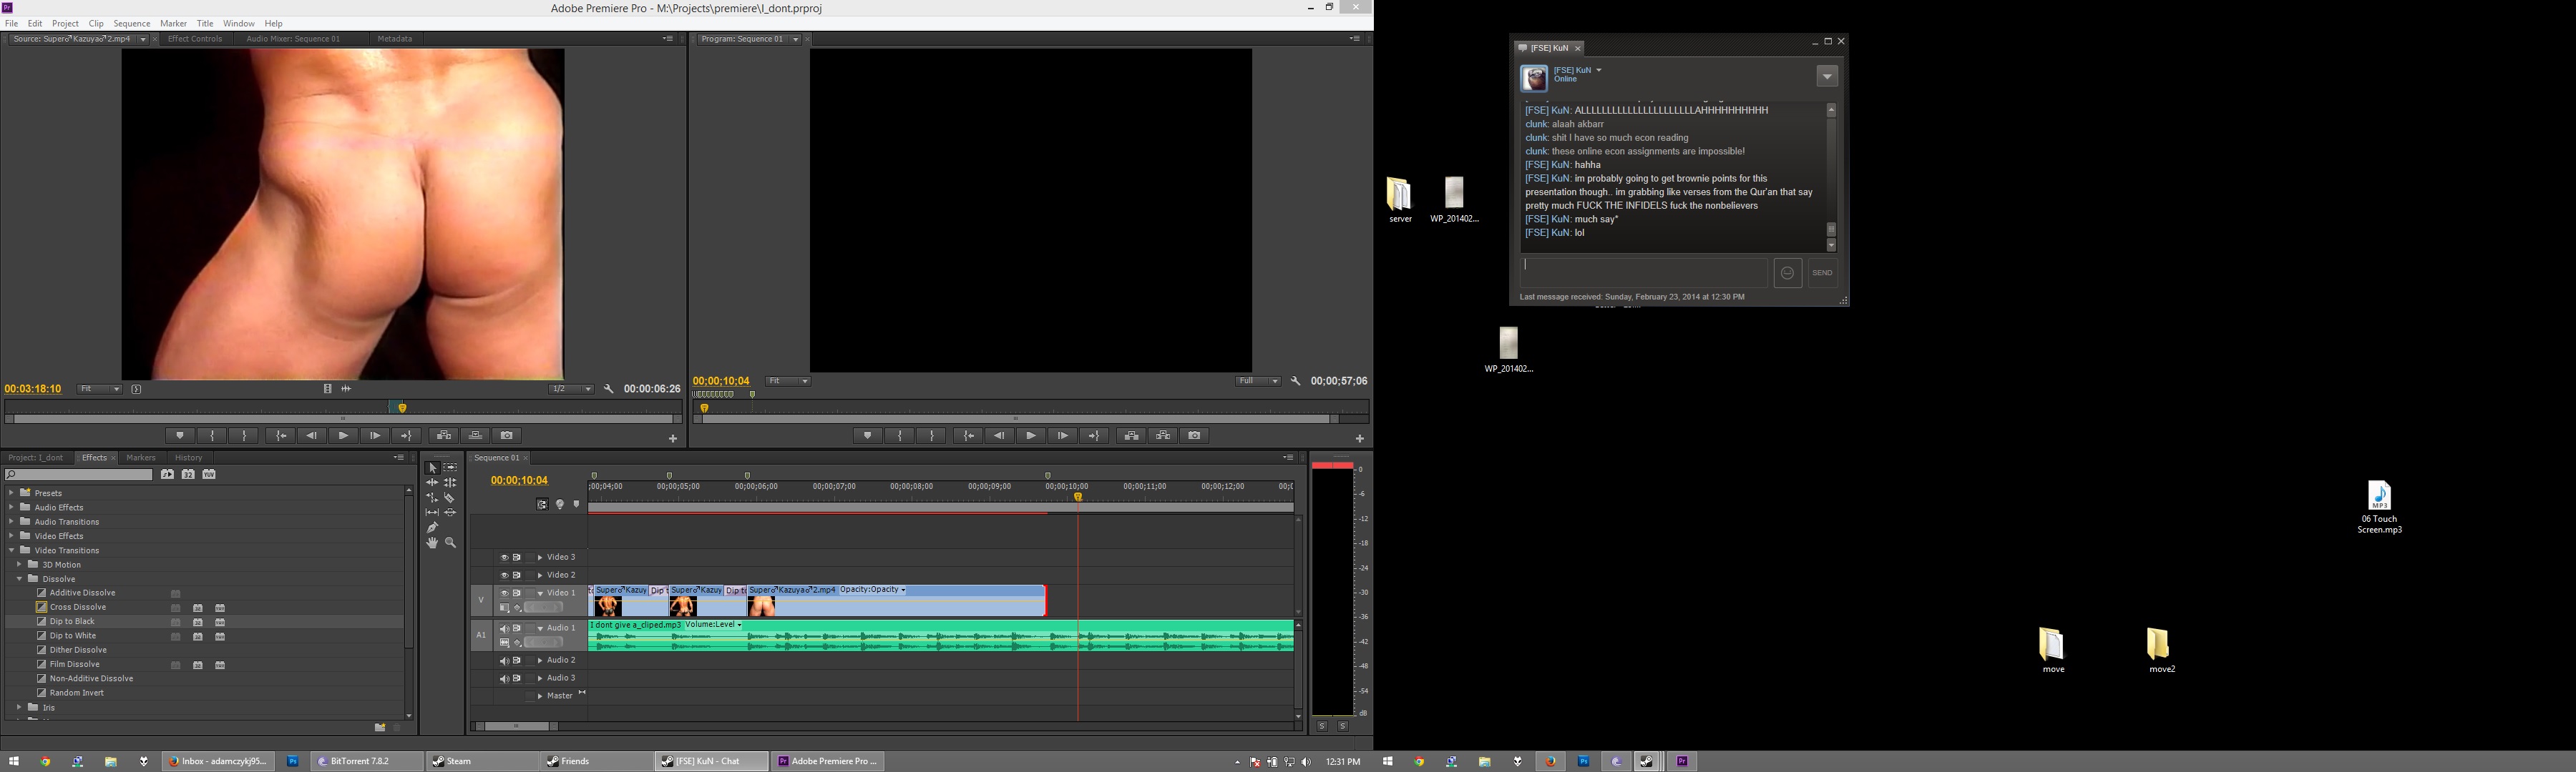Select the Ripple Edit tool
This screenshot has height=772, width=2576.
(x=432, y=482)
